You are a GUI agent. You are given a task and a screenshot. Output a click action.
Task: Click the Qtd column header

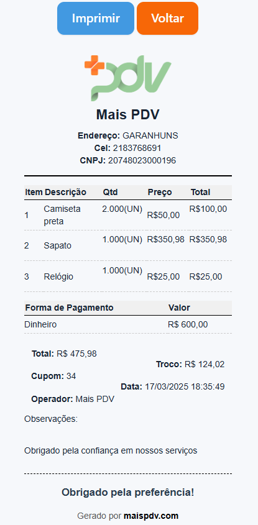110,192
